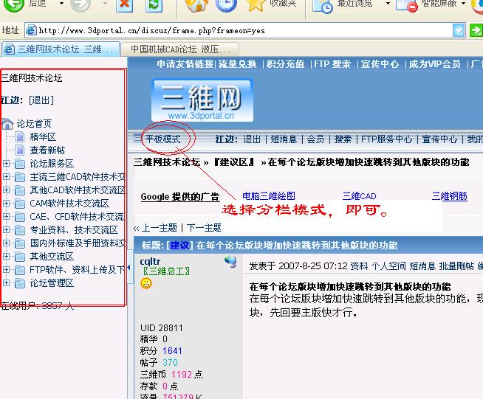Open the 最近浏览 dropdown arrow

(388, 4)
